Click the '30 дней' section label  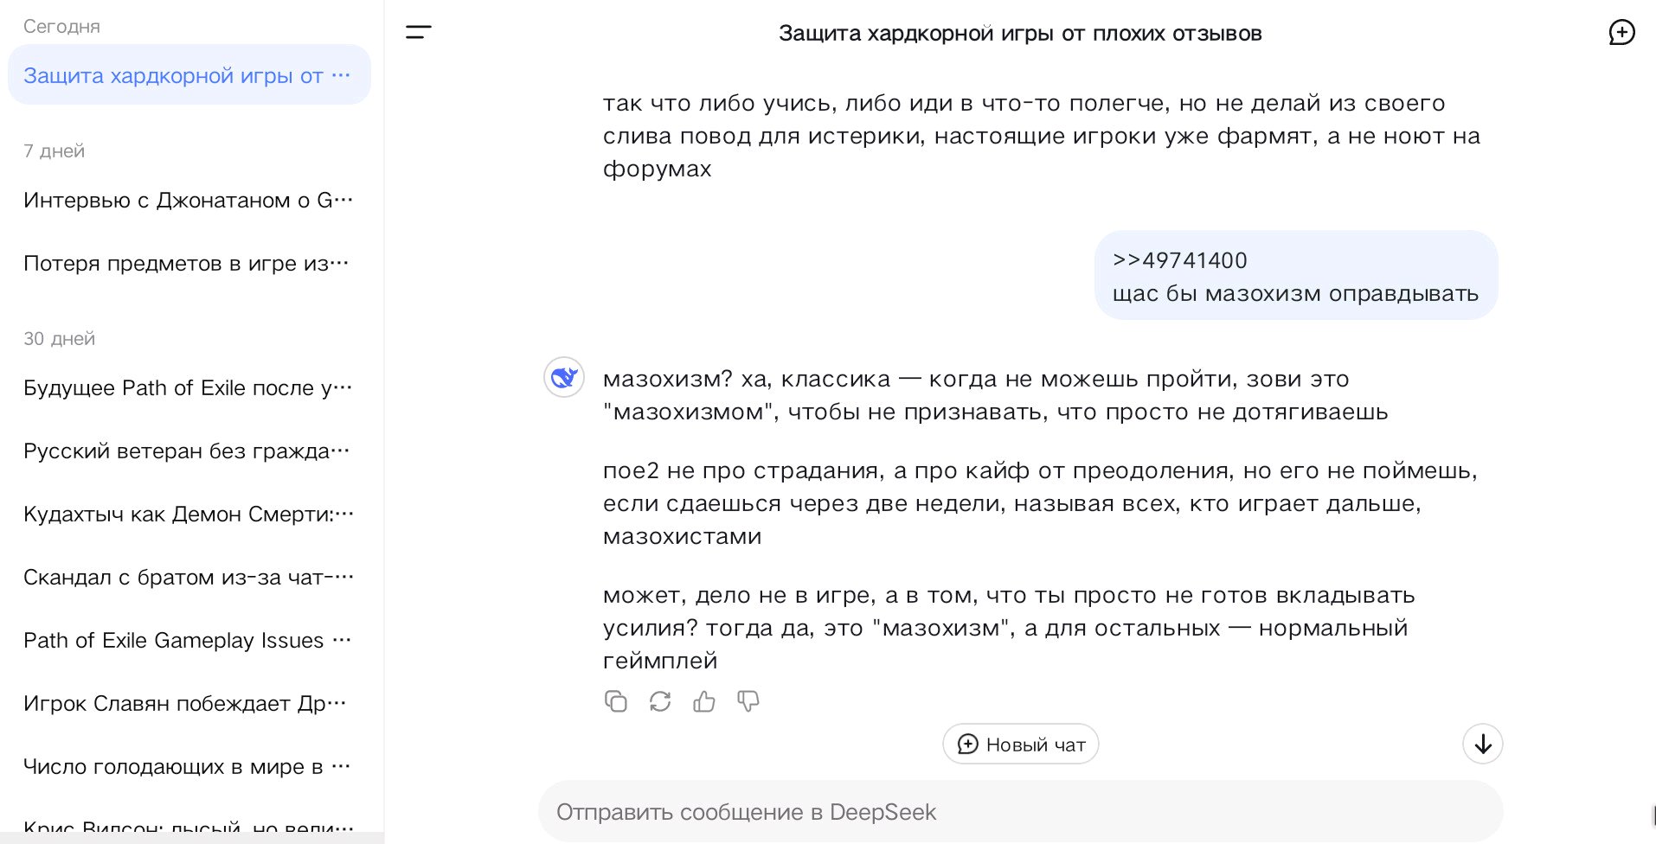coord(59,338)
